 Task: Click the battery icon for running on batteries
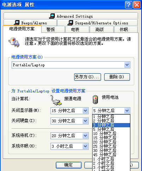(95, 100)
